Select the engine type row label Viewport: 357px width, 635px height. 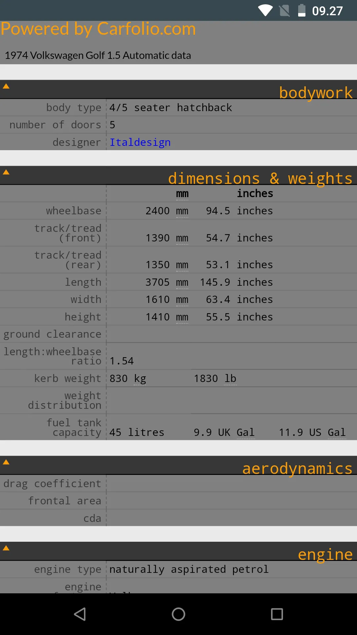[68, 570]
